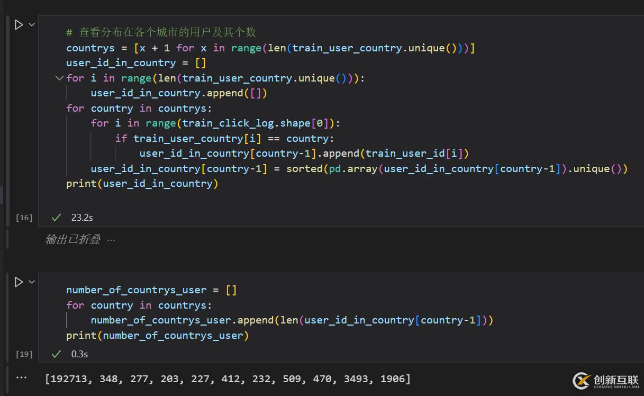Expand the collapsed output '输出已折叠'

[x=72, y=239]
